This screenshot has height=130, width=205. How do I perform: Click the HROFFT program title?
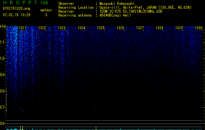click(x=20, y=3)
